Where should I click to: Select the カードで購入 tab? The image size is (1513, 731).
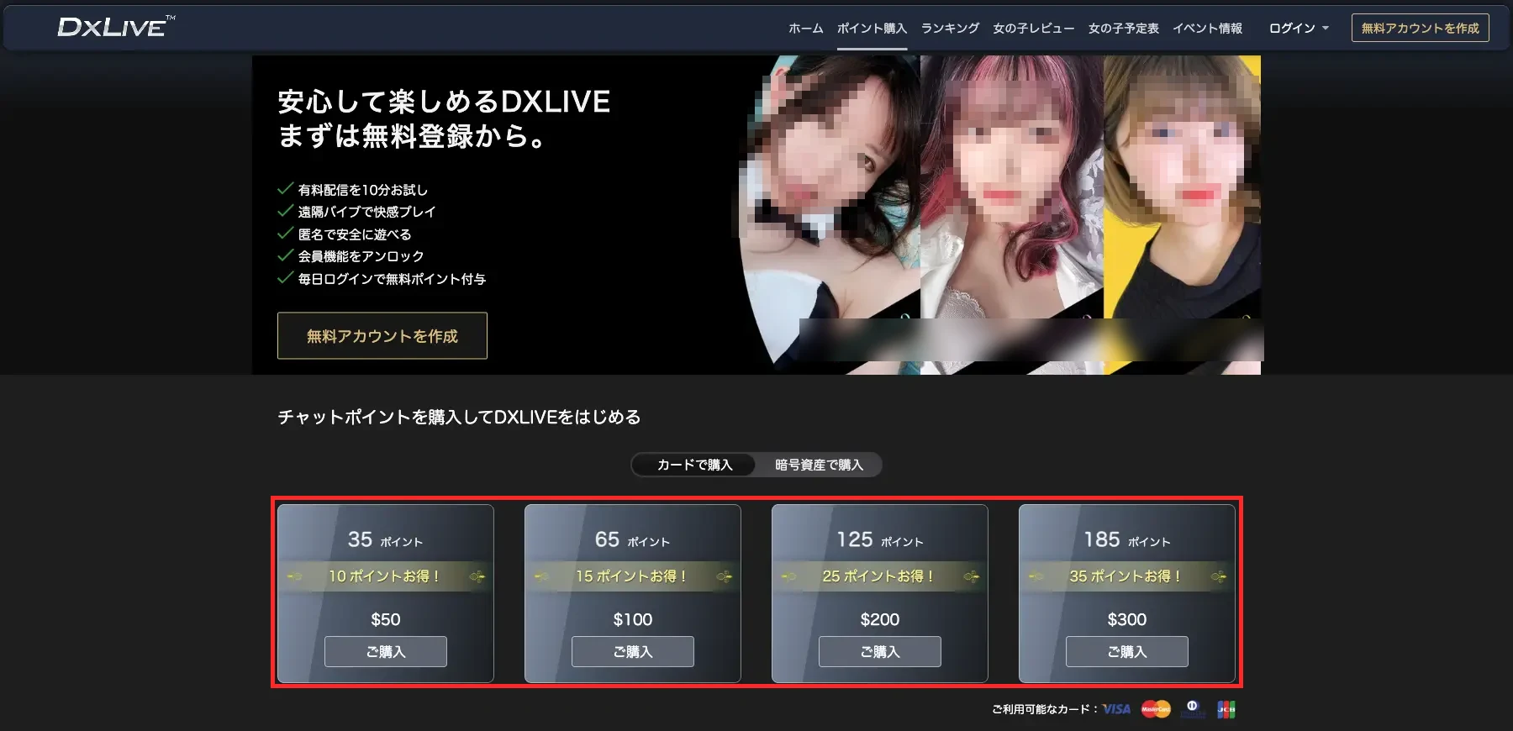694,465
